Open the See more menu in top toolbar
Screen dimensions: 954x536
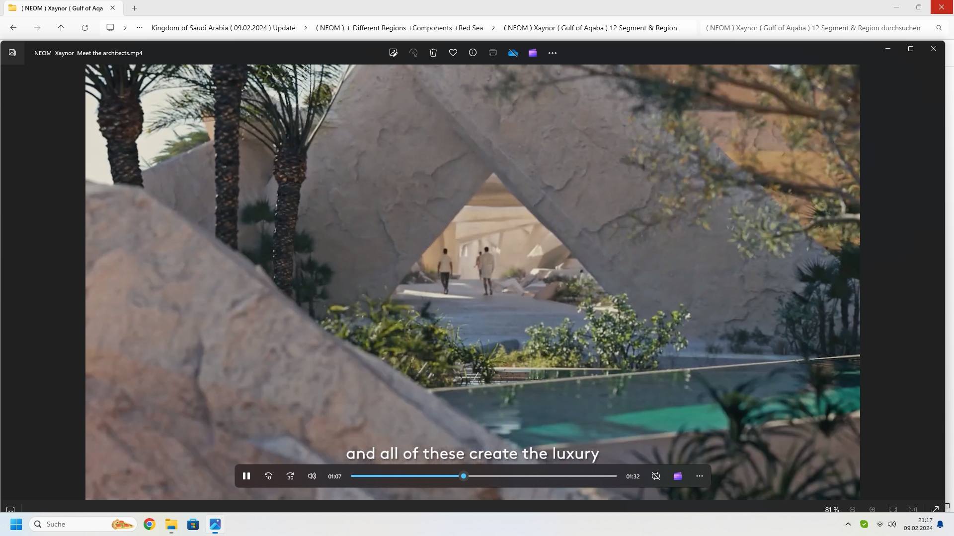point(553,53)
